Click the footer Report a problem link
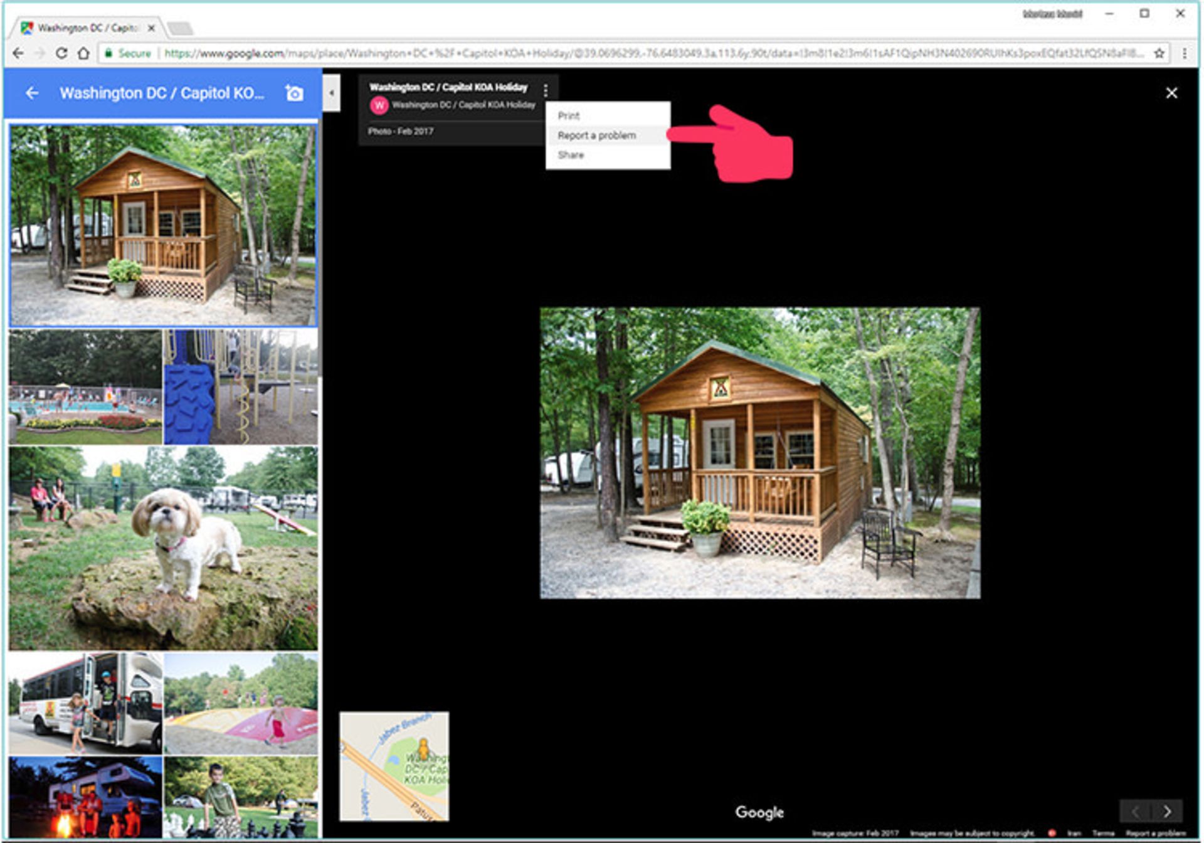This screenshot has height=843, width=1204. click(1156, 833)
